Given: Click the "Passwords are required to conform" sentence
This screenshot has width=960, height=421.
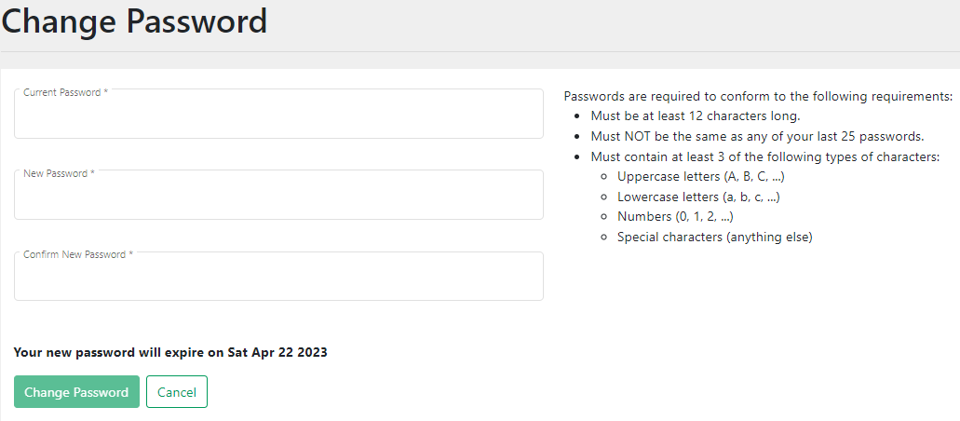Looking at the screenshot, I should 758,96.
